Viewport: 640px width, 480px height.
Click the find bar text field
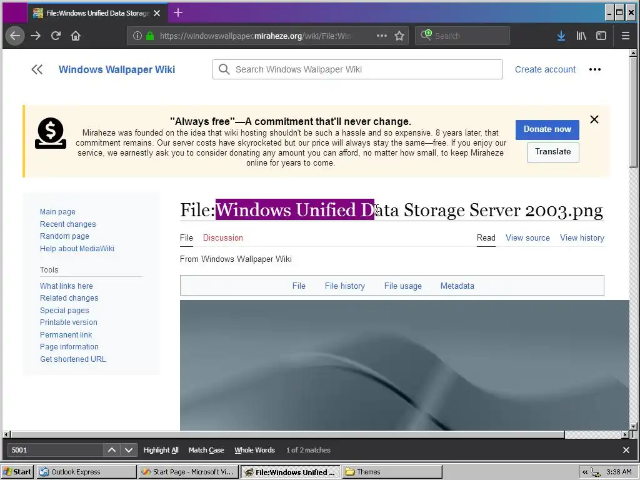[55, 450]
